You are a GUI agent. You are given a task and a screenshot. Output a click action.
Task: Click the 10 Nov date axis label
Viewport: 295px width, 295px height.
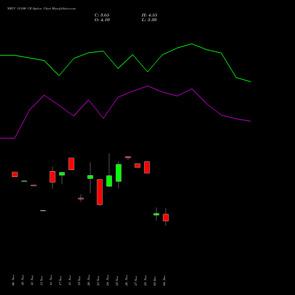click(22, 280)
